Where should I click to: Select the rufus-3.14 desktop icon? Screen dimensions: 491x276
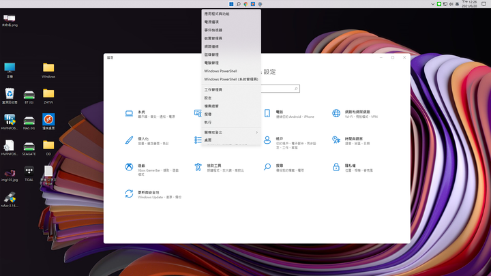click(x=10, y=200)
